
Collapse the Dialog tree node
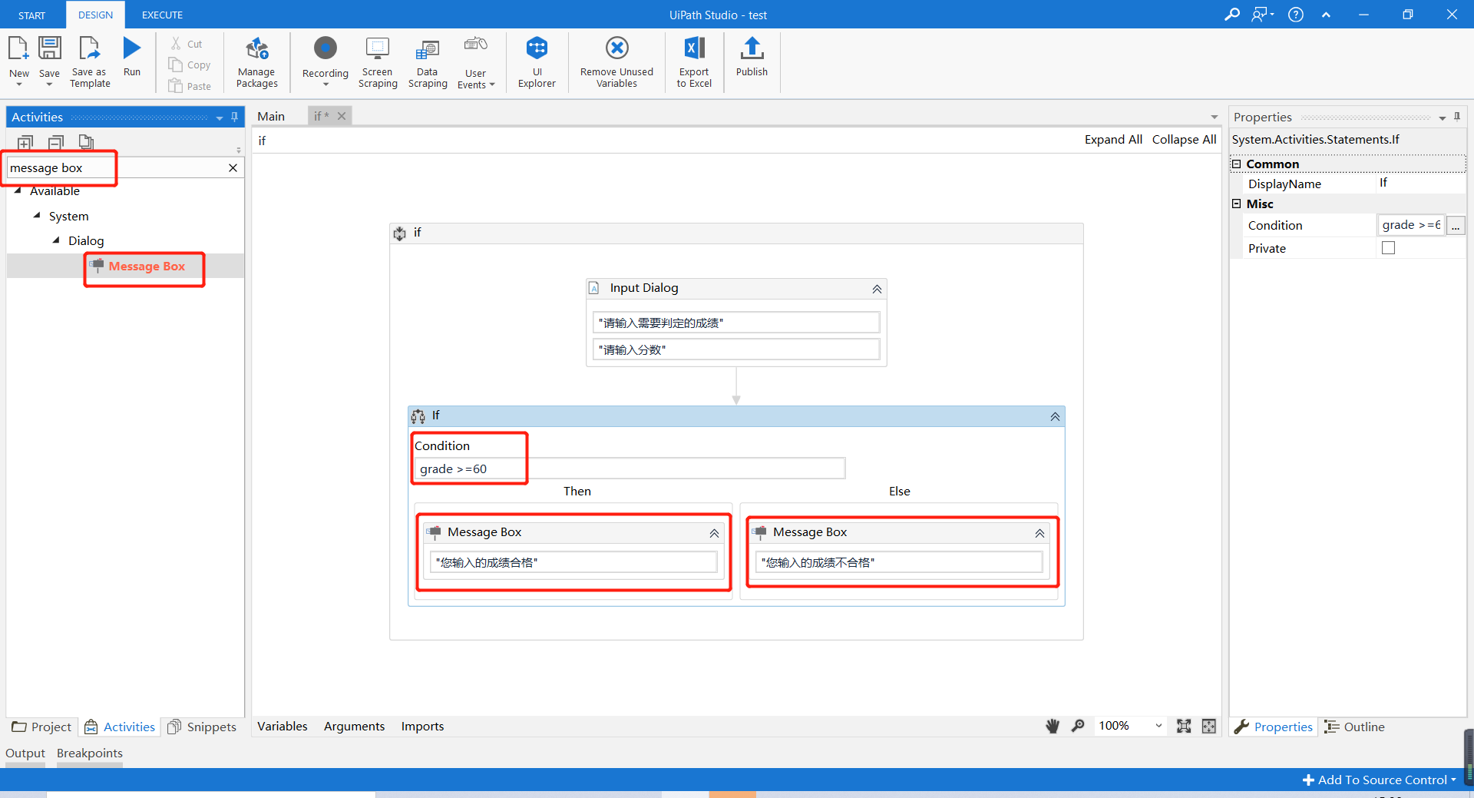[x=57, y=240]
